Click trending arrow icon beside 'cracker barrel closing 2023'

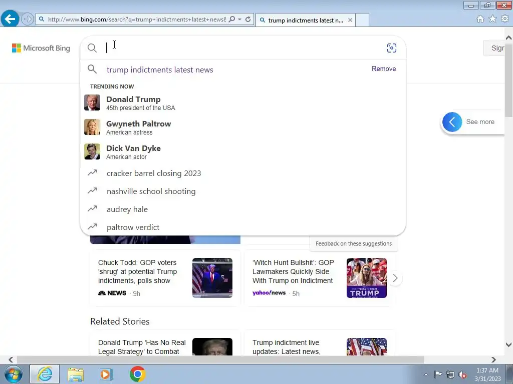92,172
